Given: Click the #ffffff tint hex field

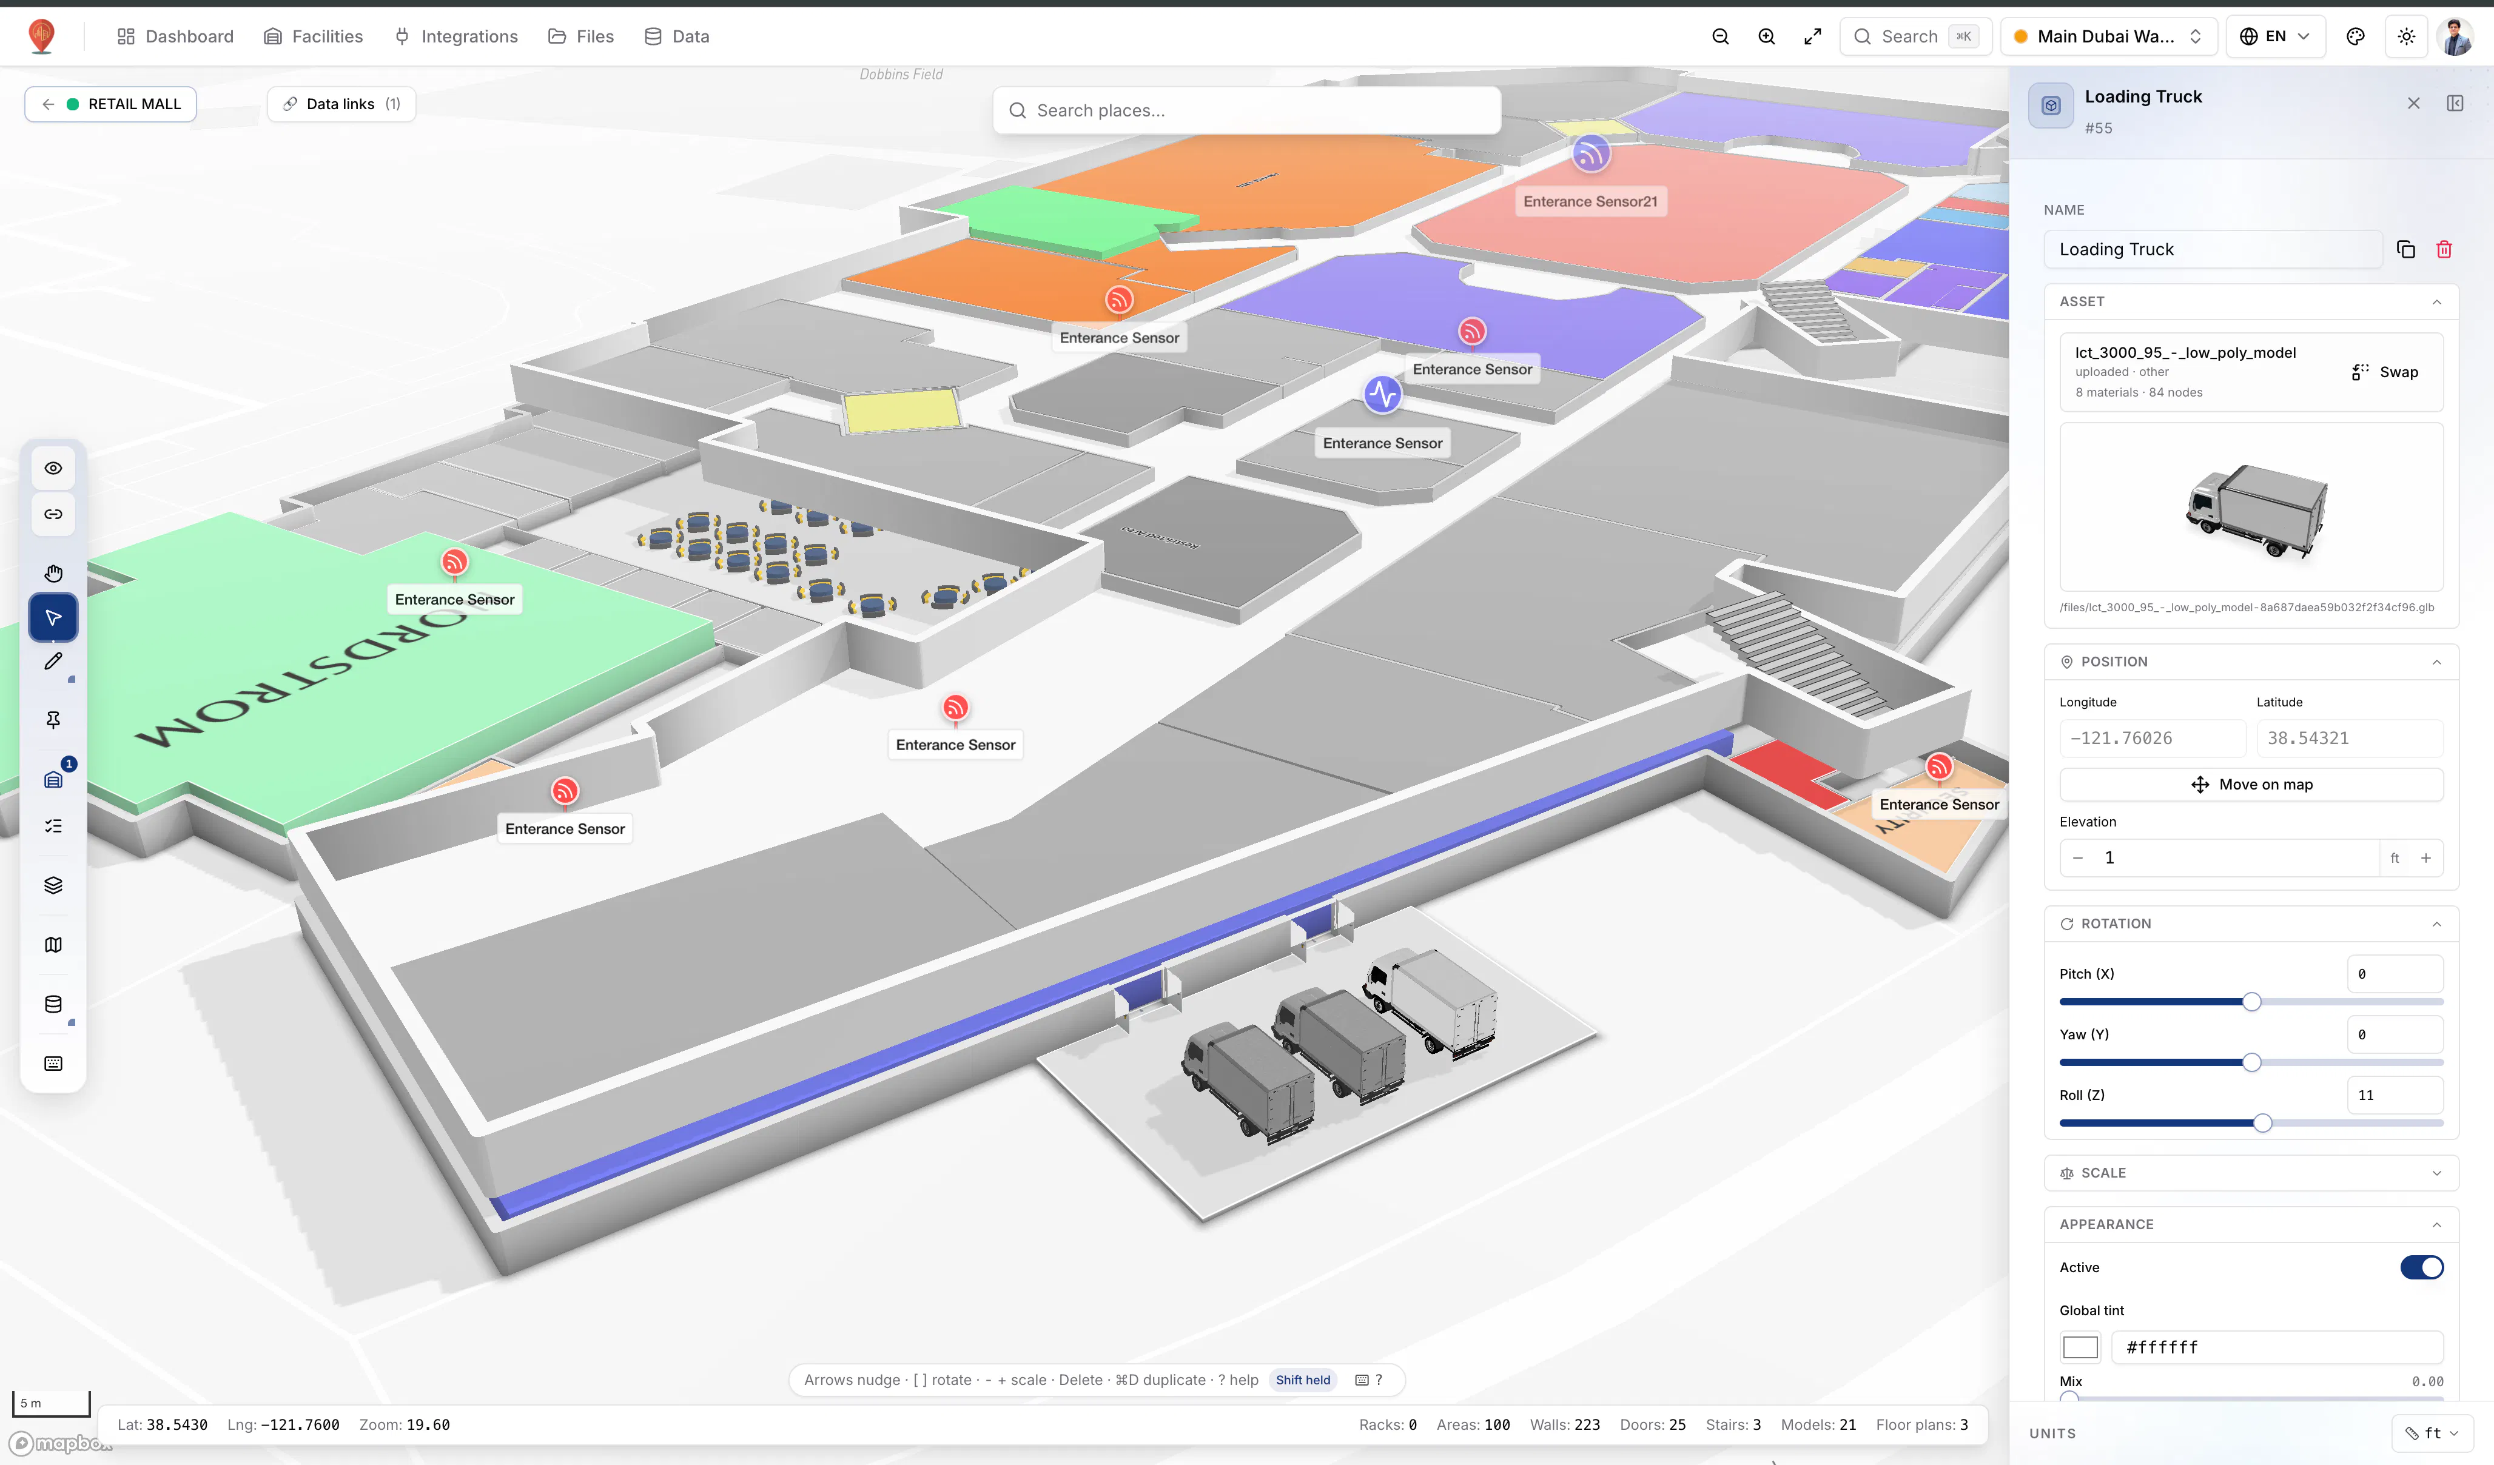Looking at the screenshot, I should click(x=2277, y=1347).
